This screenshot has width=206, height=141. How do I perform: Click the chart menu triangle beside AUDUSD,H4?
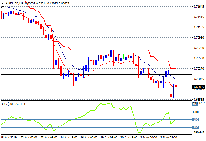[x=2, y=3]
